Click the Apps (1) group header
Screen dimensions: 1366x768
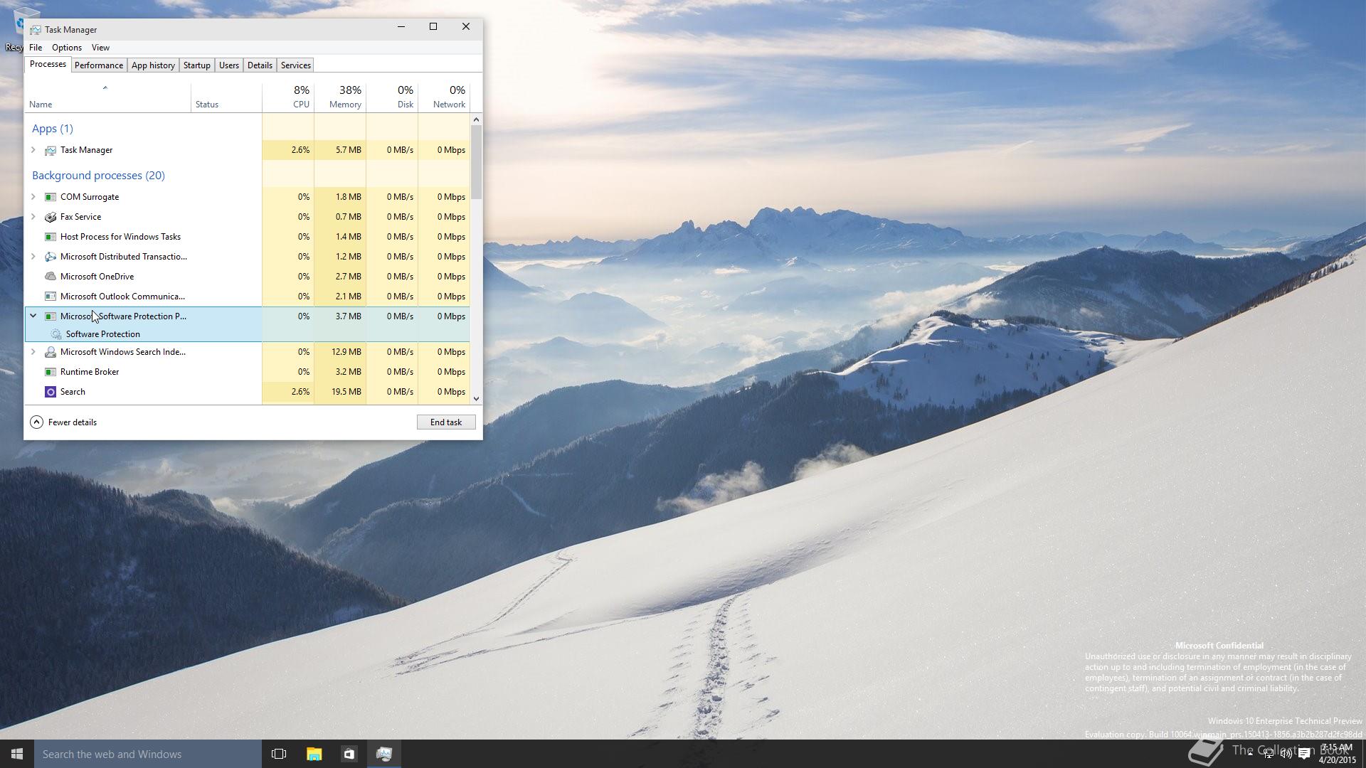point(52,129)
